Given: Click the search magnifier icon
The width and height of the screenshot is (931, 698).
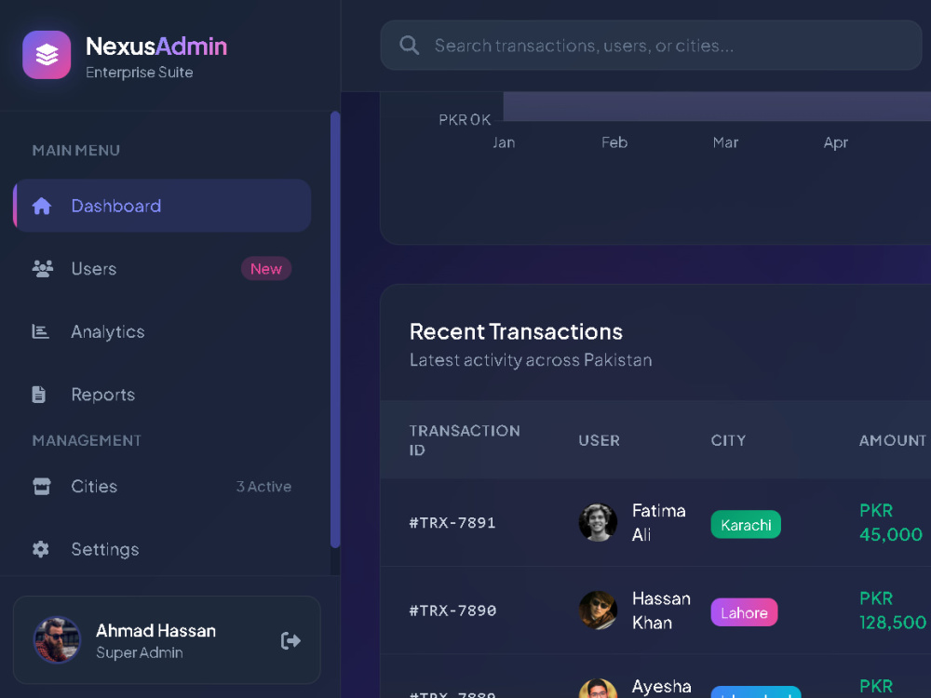Looking at the screenshot, I should [x=409, y=45].
